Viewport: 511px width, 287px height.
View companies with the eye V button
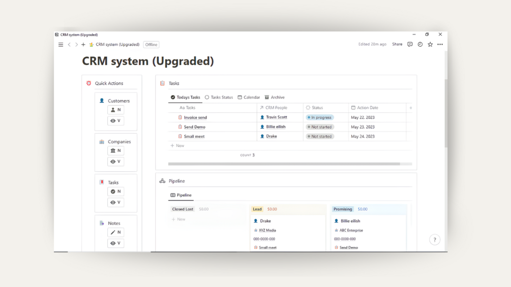[116, 162]
